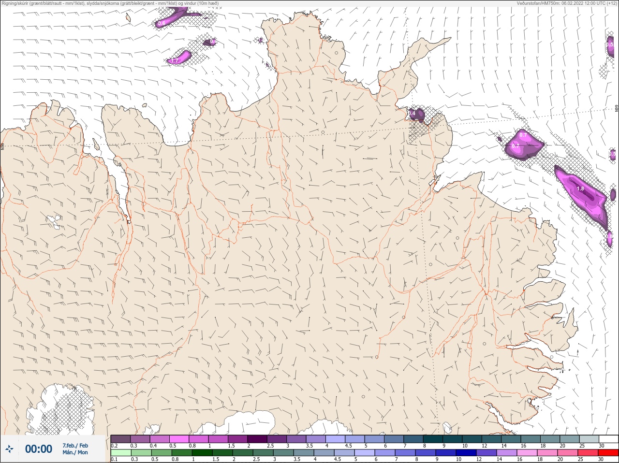Select the dark teal 8 swatch, upper legend
Viewport: 619px width, 463px height.
pyautogui.click(x=433, y=439)
